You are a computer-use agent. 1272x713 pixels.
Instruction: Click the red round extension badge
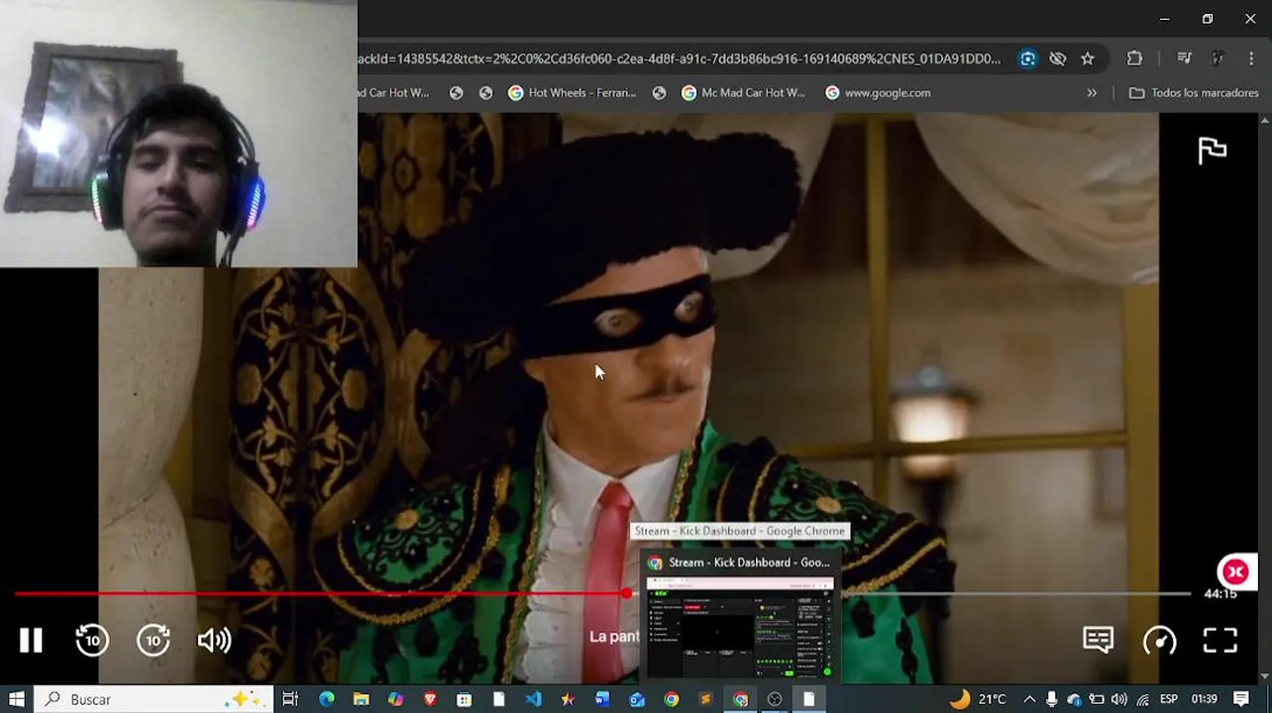pyautogui.click(x=1235, y=571)
